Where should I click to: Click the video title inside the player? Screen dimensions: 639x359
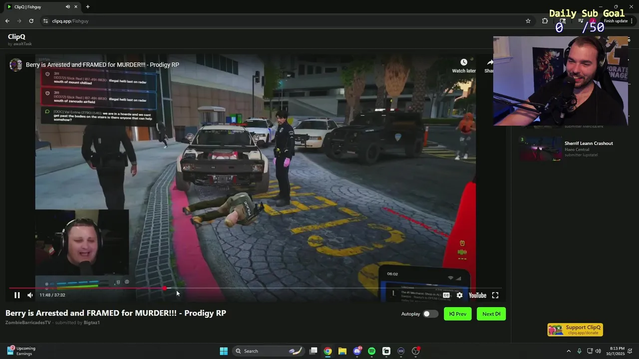[102, 65]
